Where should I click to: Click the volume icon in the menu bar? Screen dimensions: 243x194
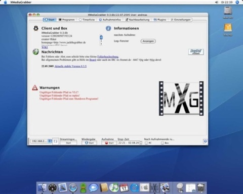(x=217, y=2)
